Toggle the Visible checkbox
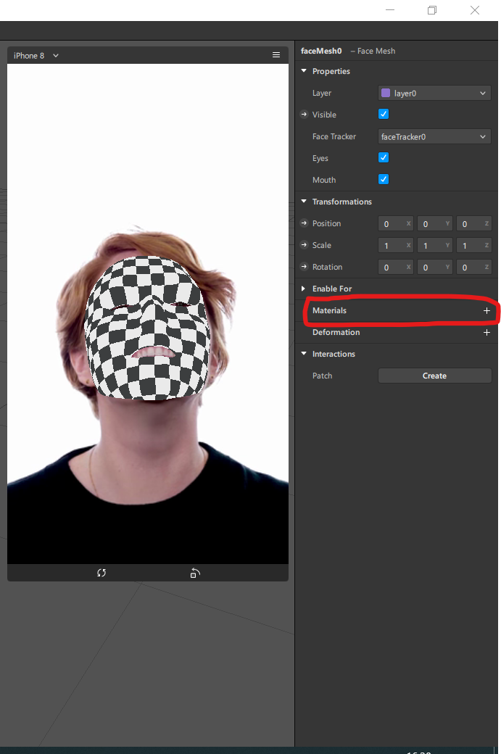The width and height of the screenshot is (501, 754). (x=384, y=114)
